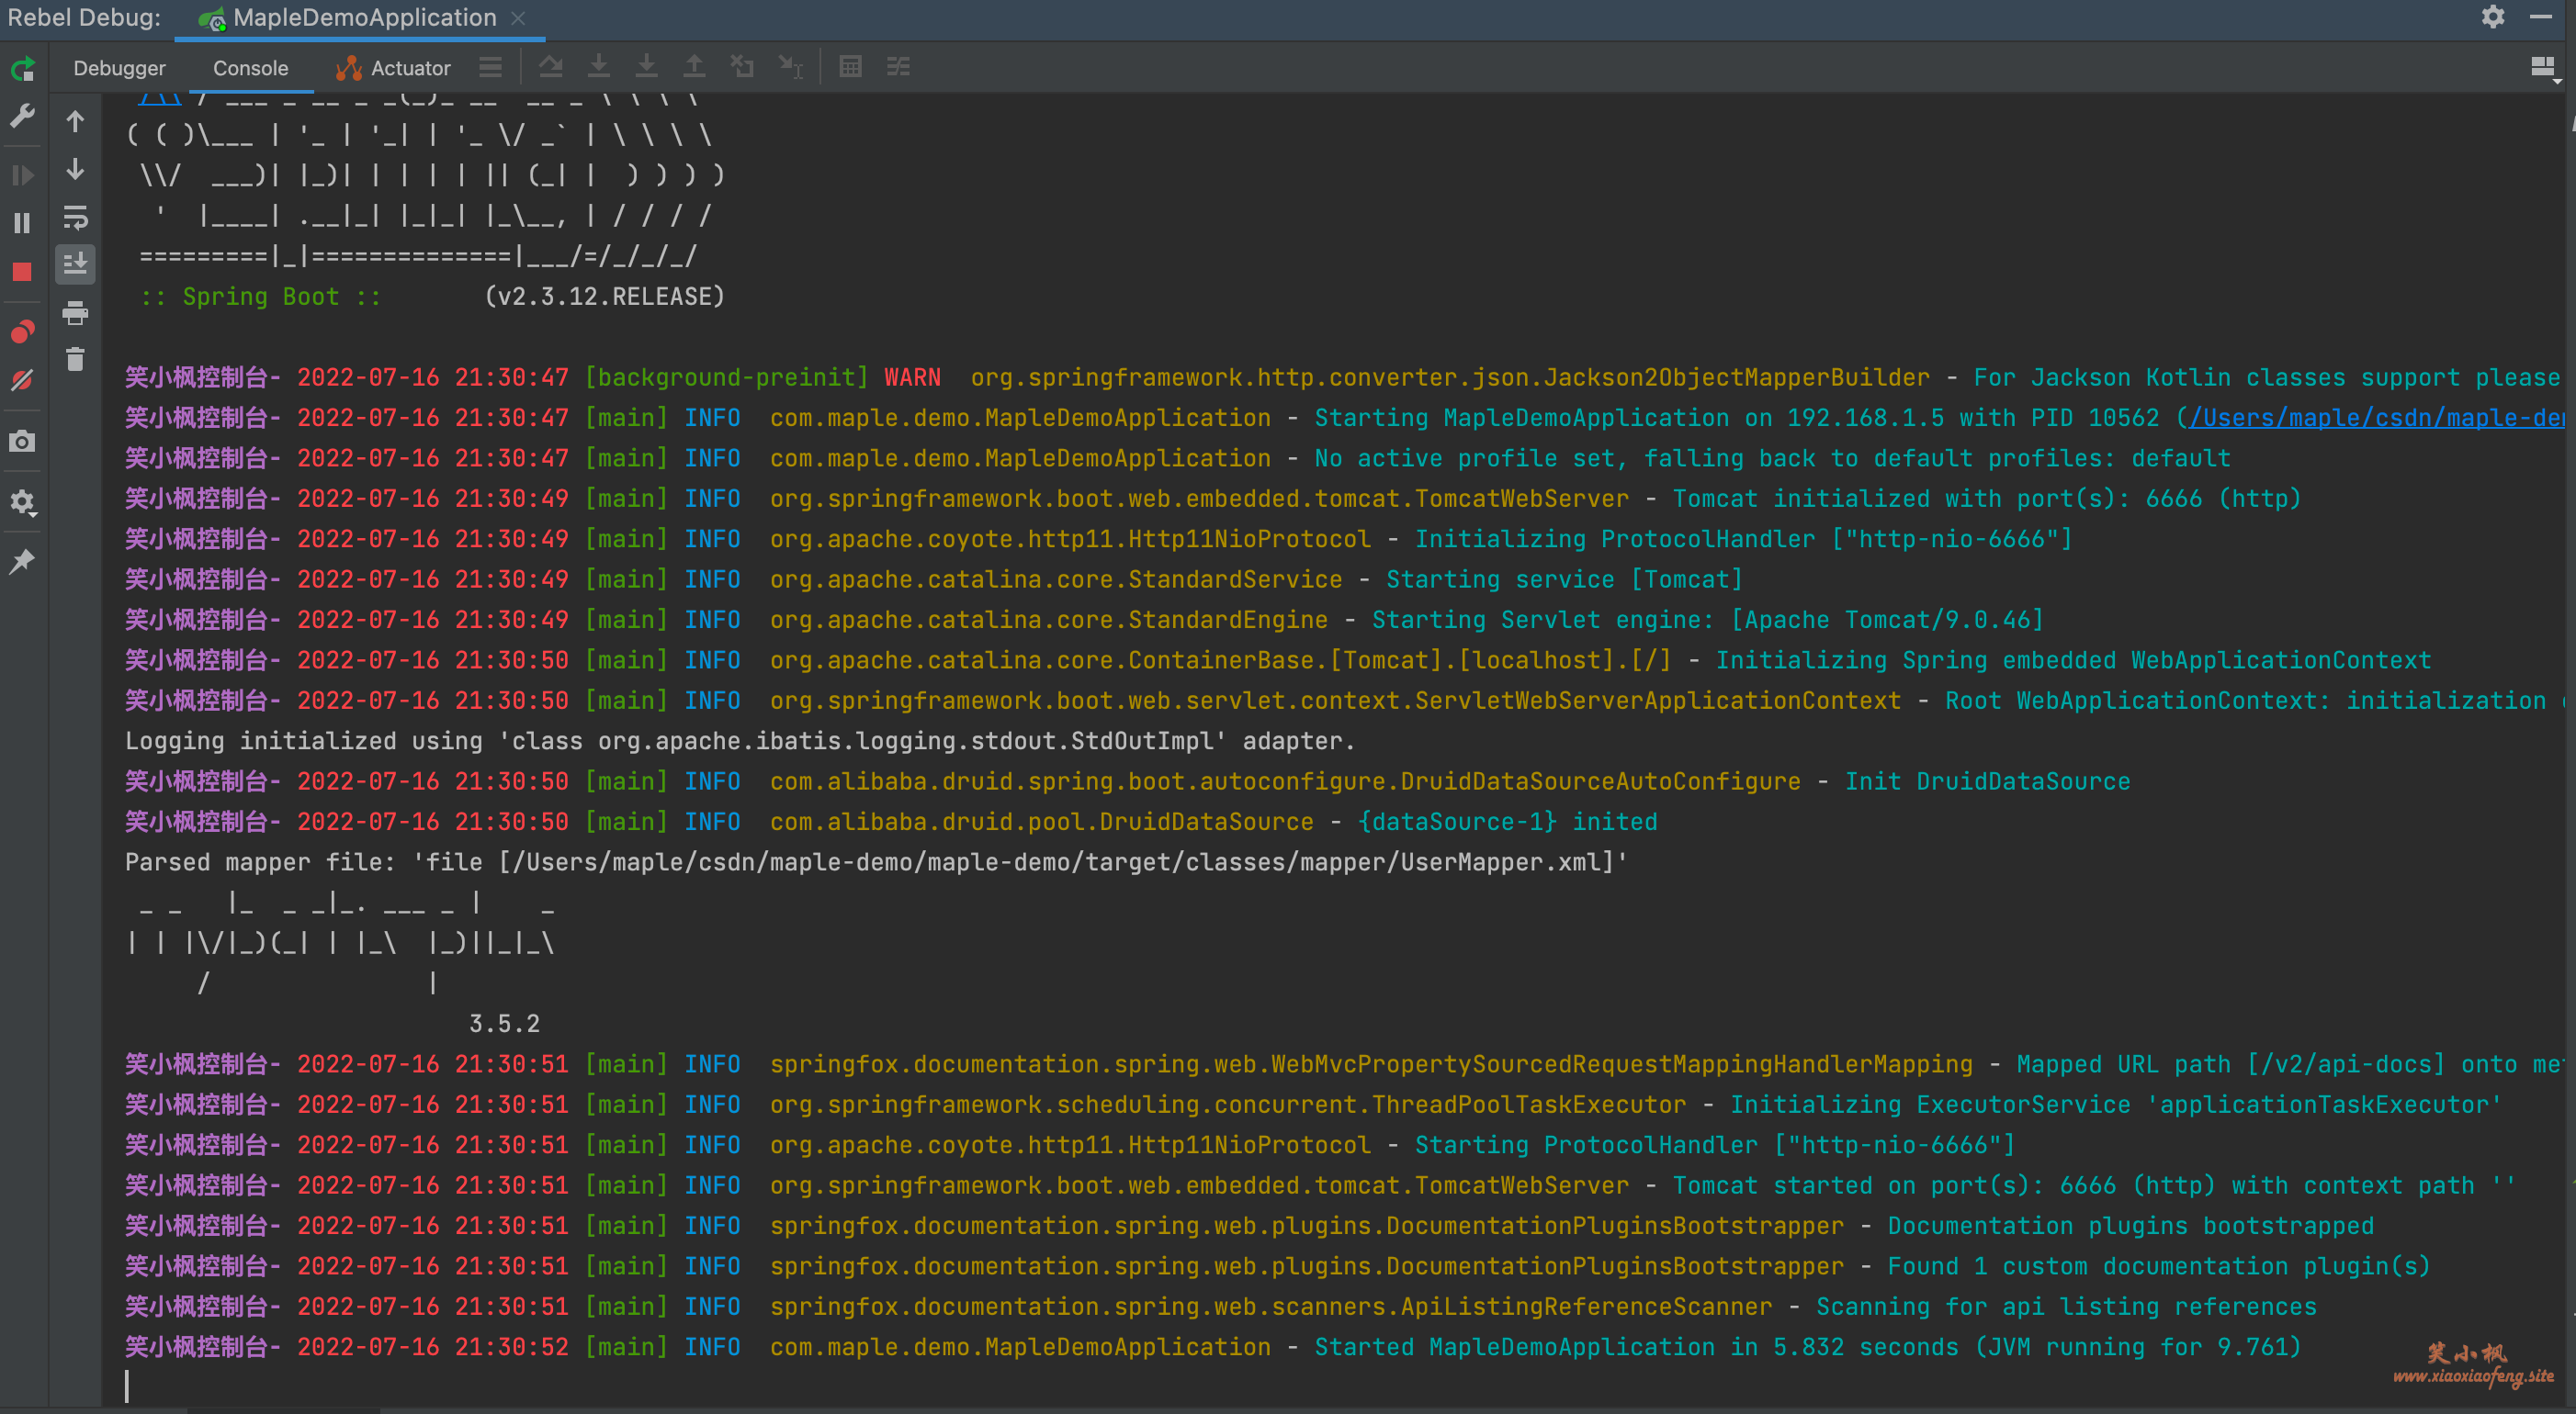This screenshot has height=1414, width=2576.
Task: Open View Breakpoints with red dots icon
Action: click(22, 331)
